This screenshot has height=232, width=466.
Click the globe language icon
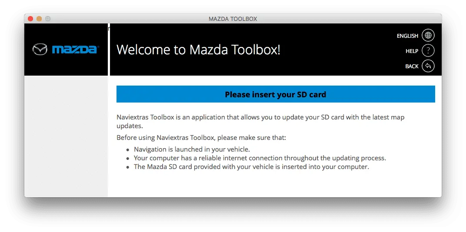(x=428, y=35)
